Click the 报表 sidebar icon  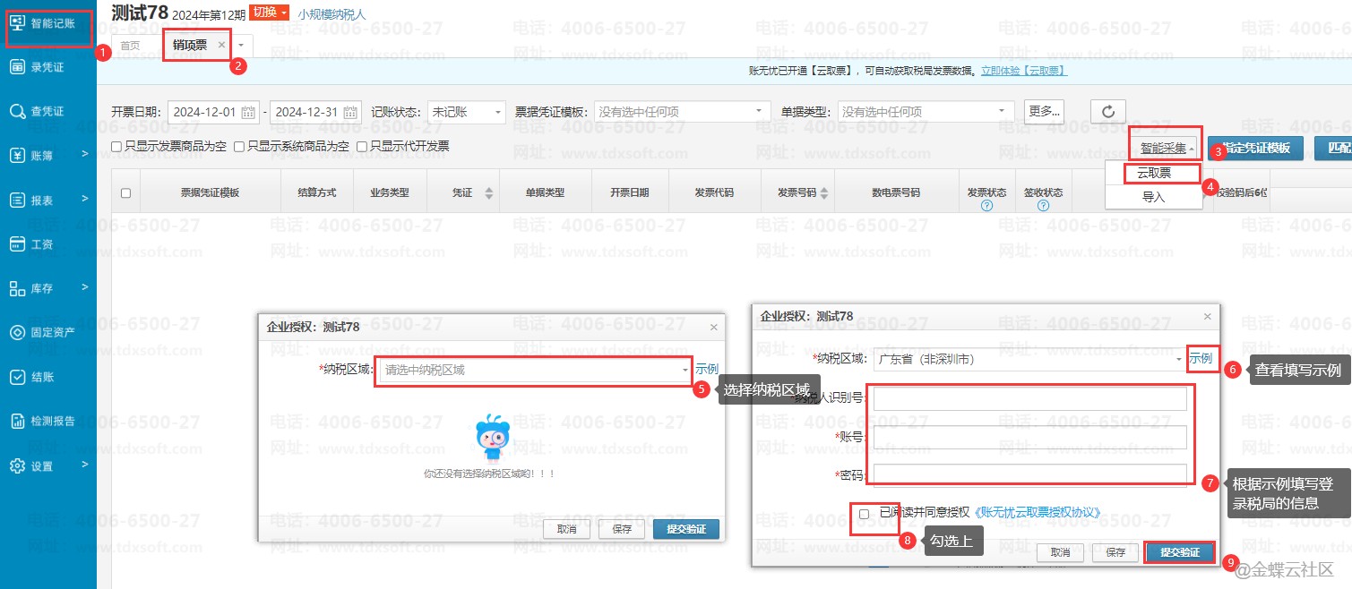coord(17,200)
